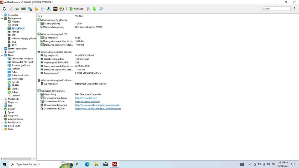Click the report wizard clipboard toolbar icon

pyautogui.click(x=43, y=9)
